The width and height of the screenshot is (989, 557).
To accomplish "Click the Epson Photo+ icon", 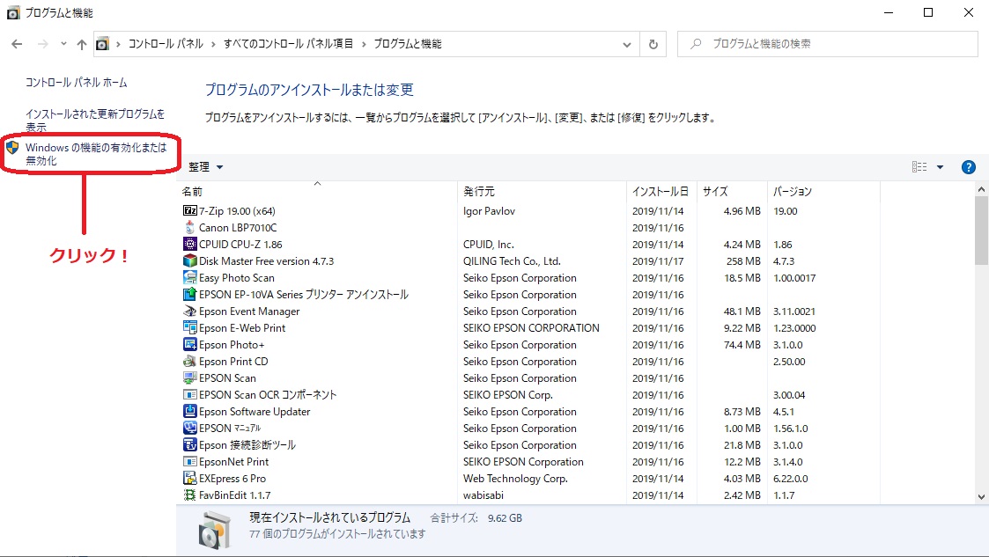I will [190, 344].
